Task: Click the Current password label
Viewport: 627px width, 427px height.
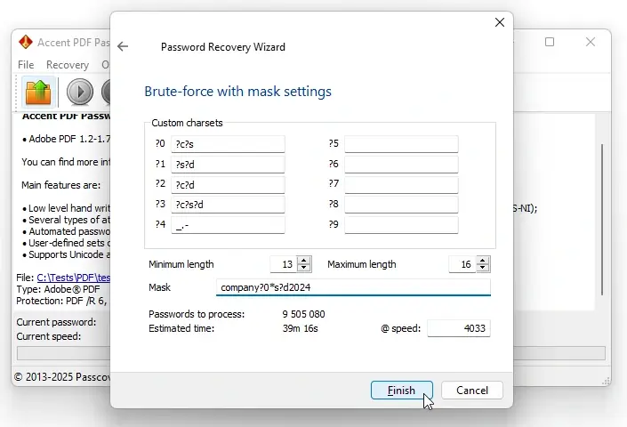Action: pos(56,322)
